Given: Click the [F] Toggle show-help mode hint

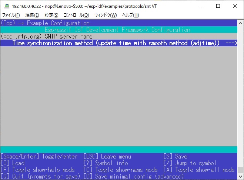Looking at the screenshot, I should pos(38,170).
